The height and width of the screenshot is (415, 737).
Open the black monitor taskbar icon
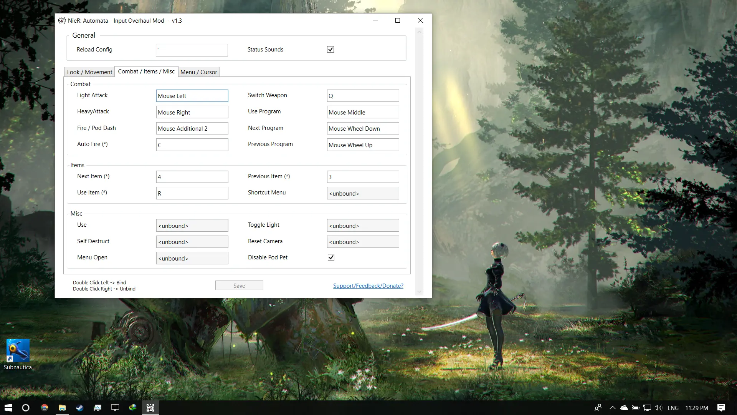(115, 408)
